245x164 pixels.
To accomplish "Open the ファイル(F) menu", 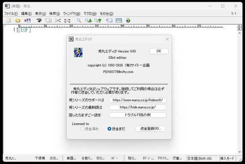I will pyautogui.click(x=11, y=14).
